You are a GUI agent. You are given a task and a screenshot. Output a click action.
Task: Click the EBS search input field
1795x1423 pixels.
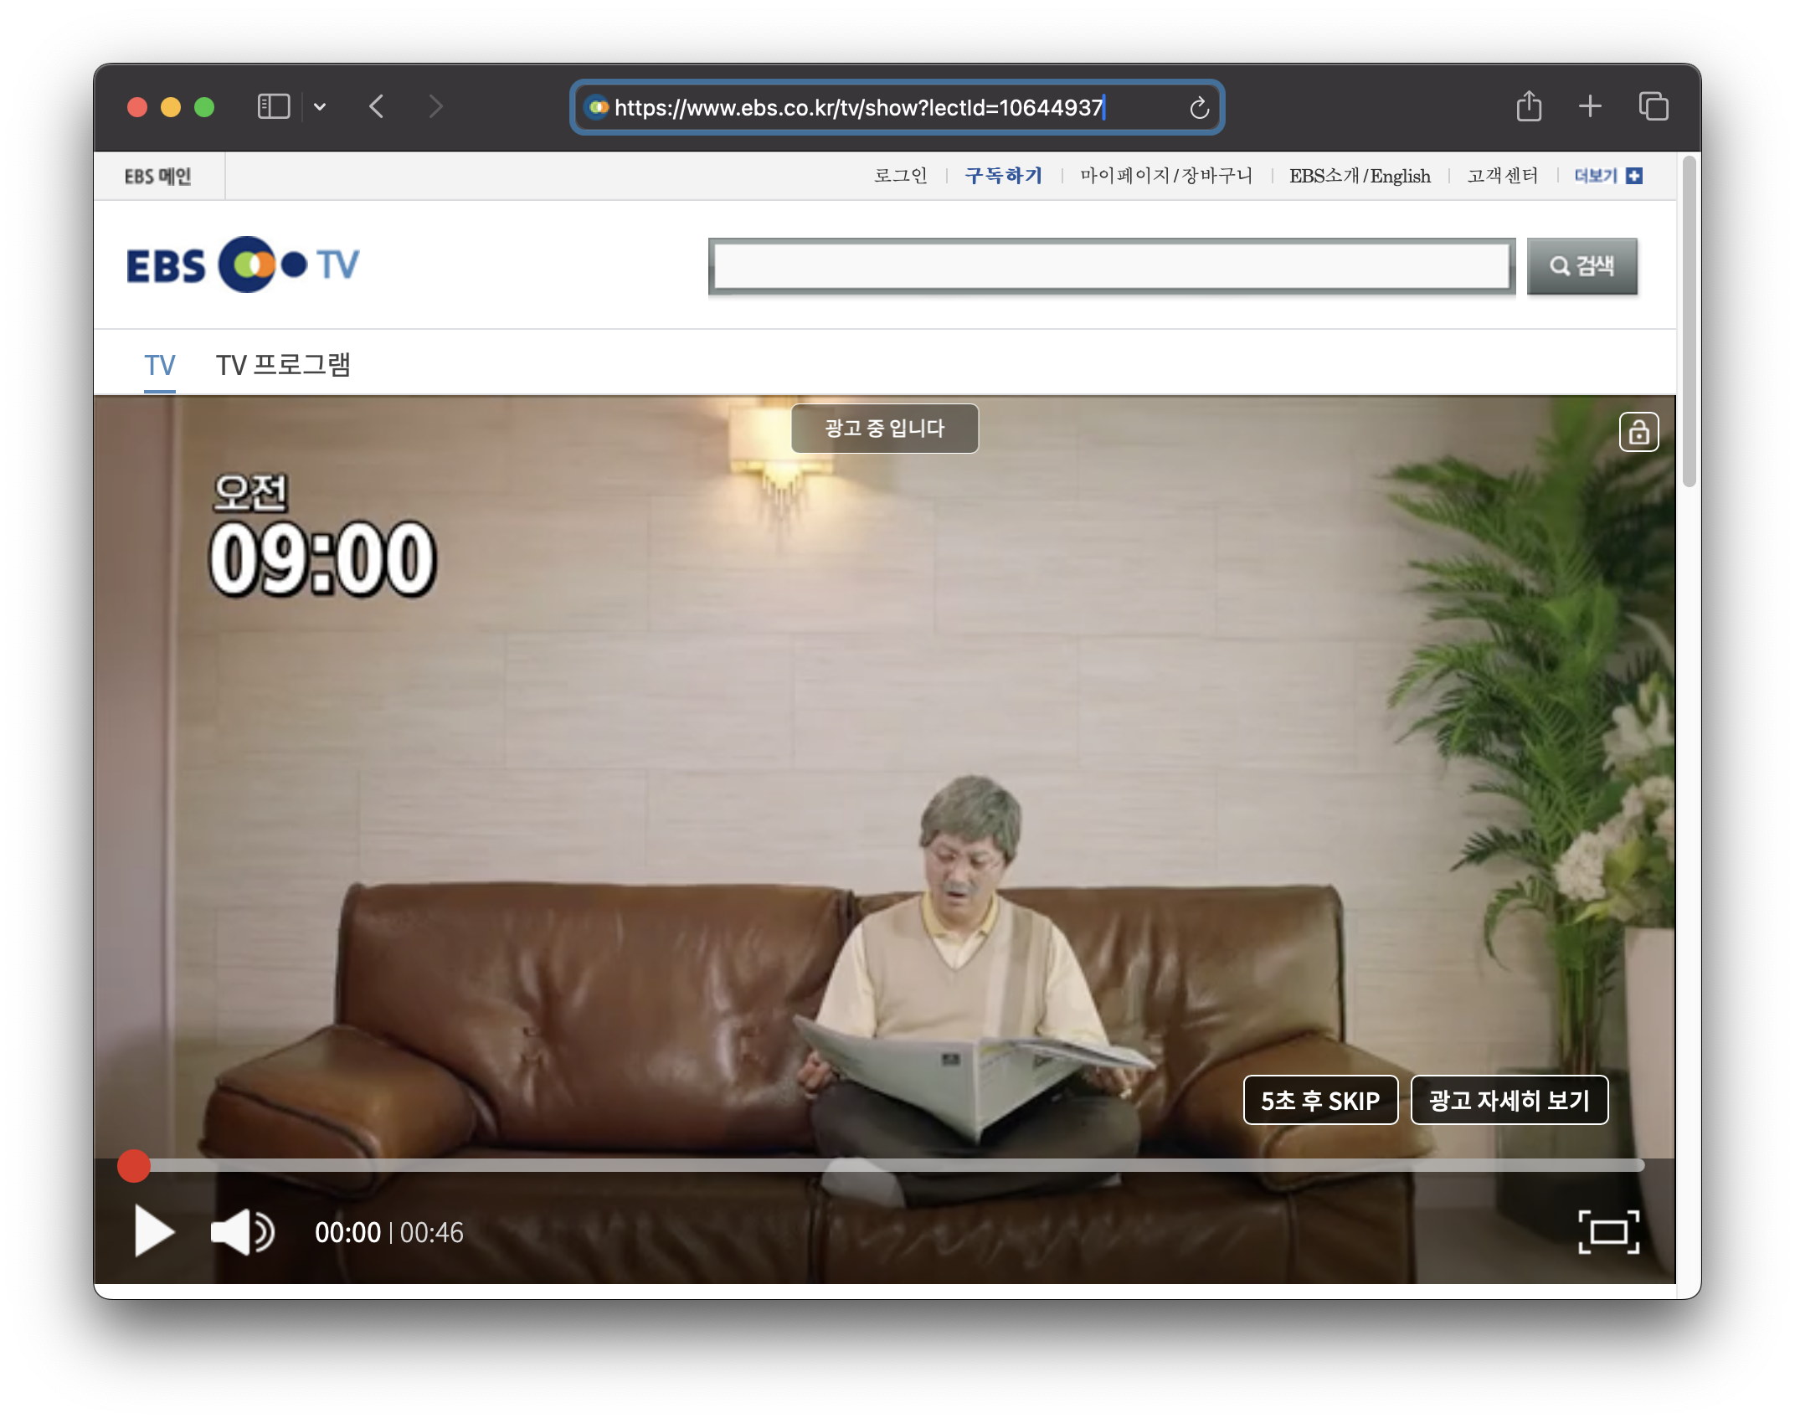(1111, 266)
